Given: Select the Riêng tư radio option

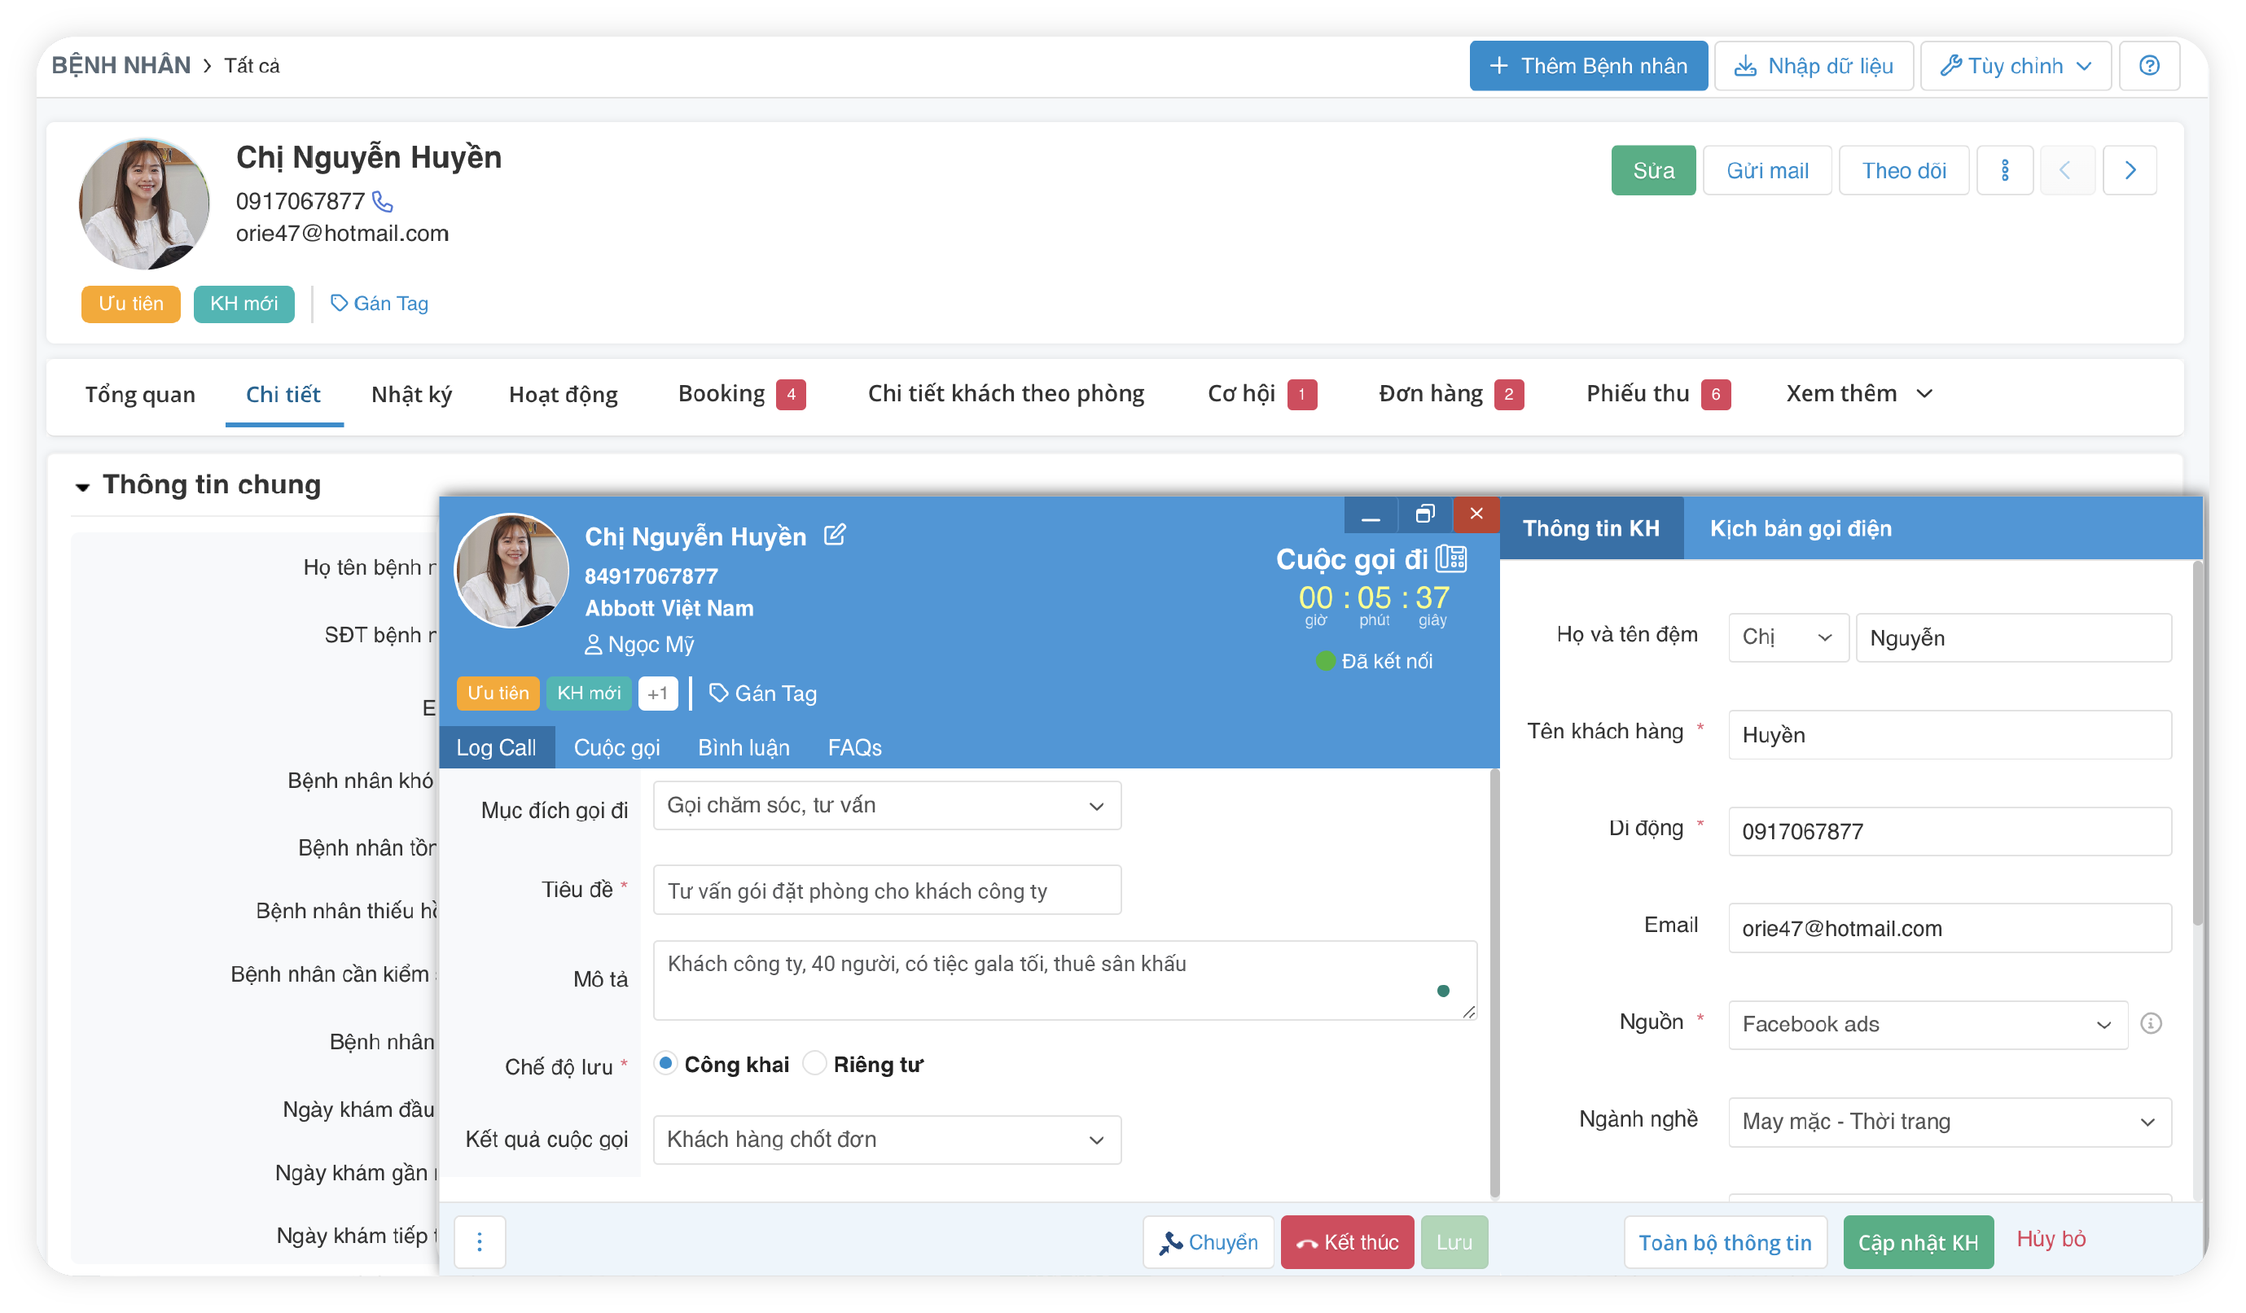Looking at the screenshot, I should (814, 1064).
